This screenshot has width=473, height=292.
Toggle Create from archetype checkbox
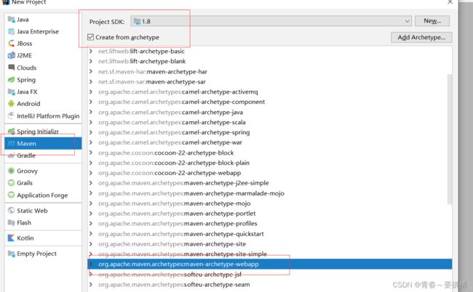click(x=91, y=37)
